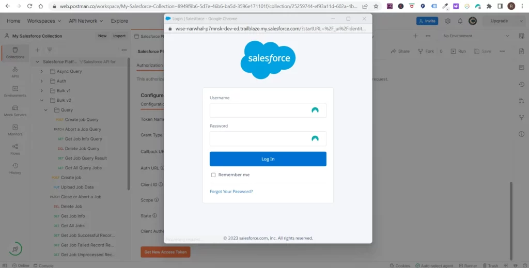Open the collections panel three-dot options
This screenshot has width=529, height=268.
tap(124, 50)
